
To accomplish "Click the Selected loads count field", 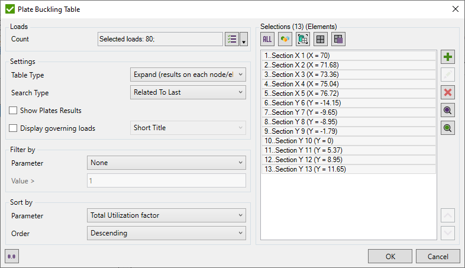I will [160, 39].
